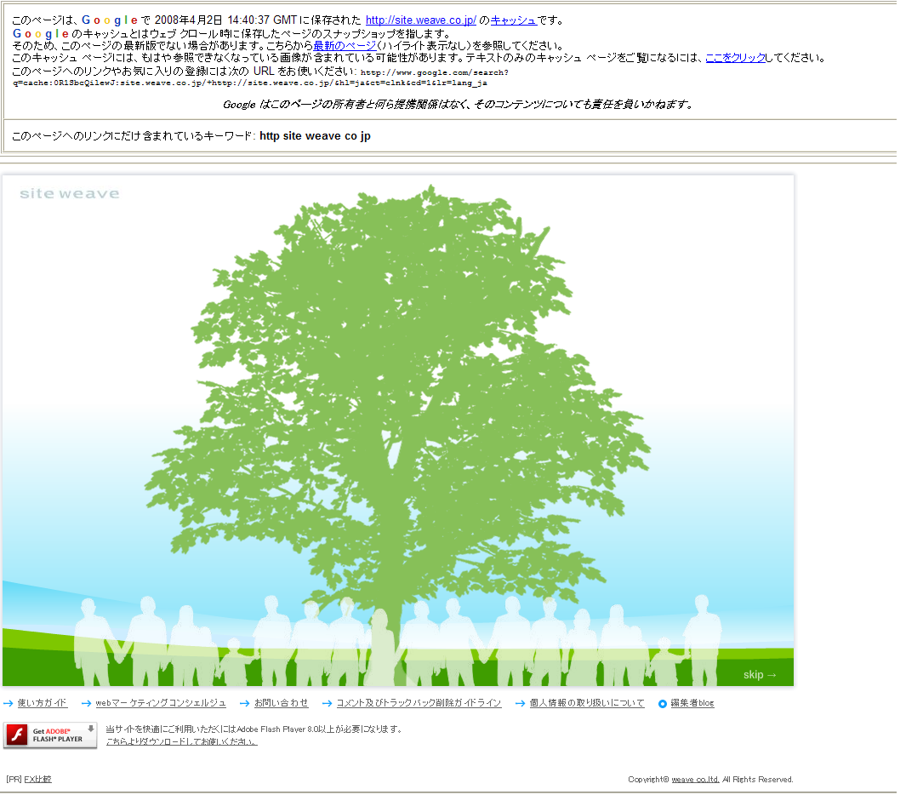Click ここをクリック for text-only cache
This screenshot has height=795, width=923.
coord(735,58)
